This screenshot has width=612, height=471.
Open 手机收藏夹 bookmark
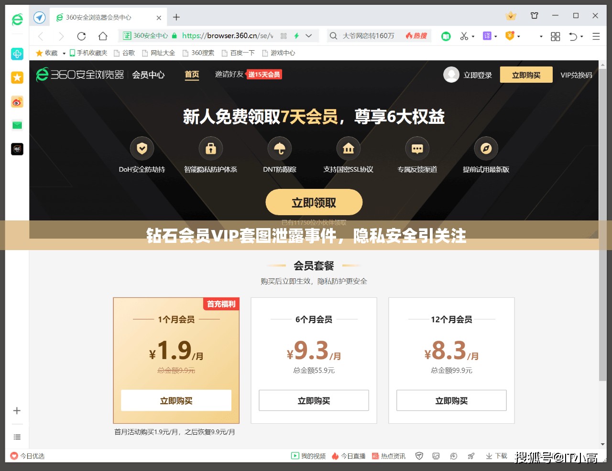coord(88,53)
